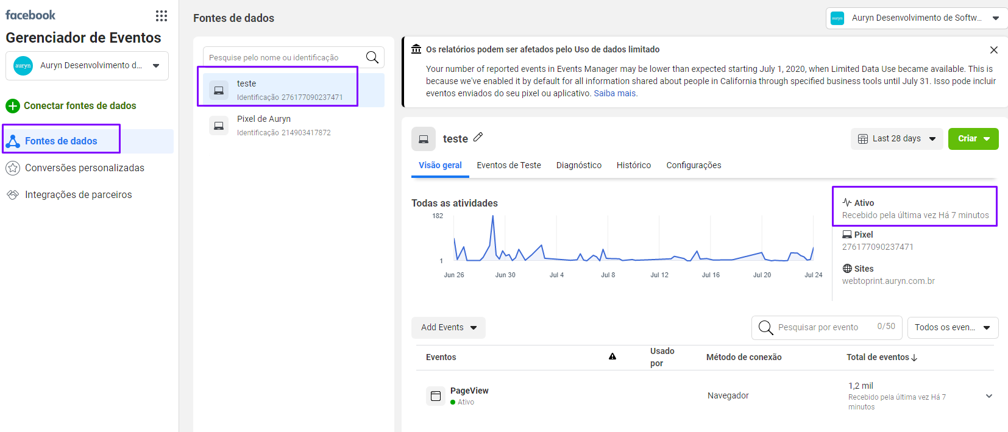
Task: Click the Pesquise pelo nome ou identificação field
Action: click(x=285, y=57)
